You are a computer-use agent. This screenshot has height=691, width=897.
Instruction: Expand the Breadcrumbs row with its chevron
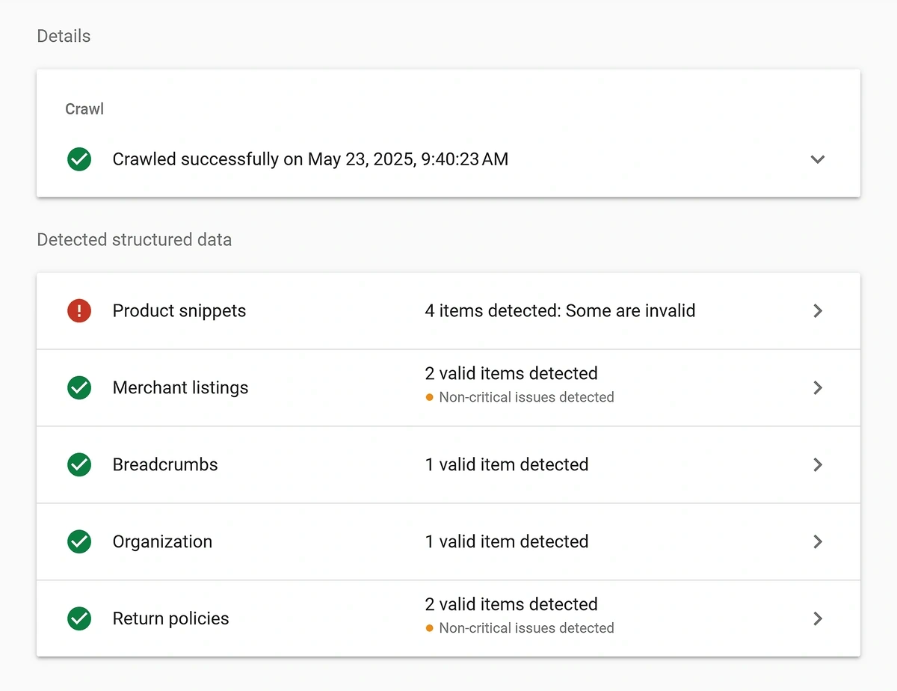pos(818,464)
